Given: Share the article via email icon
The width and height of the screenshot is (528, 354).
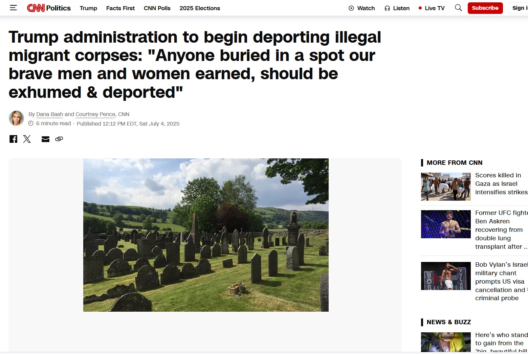Looking at the screenshot, I should [45, 139].
